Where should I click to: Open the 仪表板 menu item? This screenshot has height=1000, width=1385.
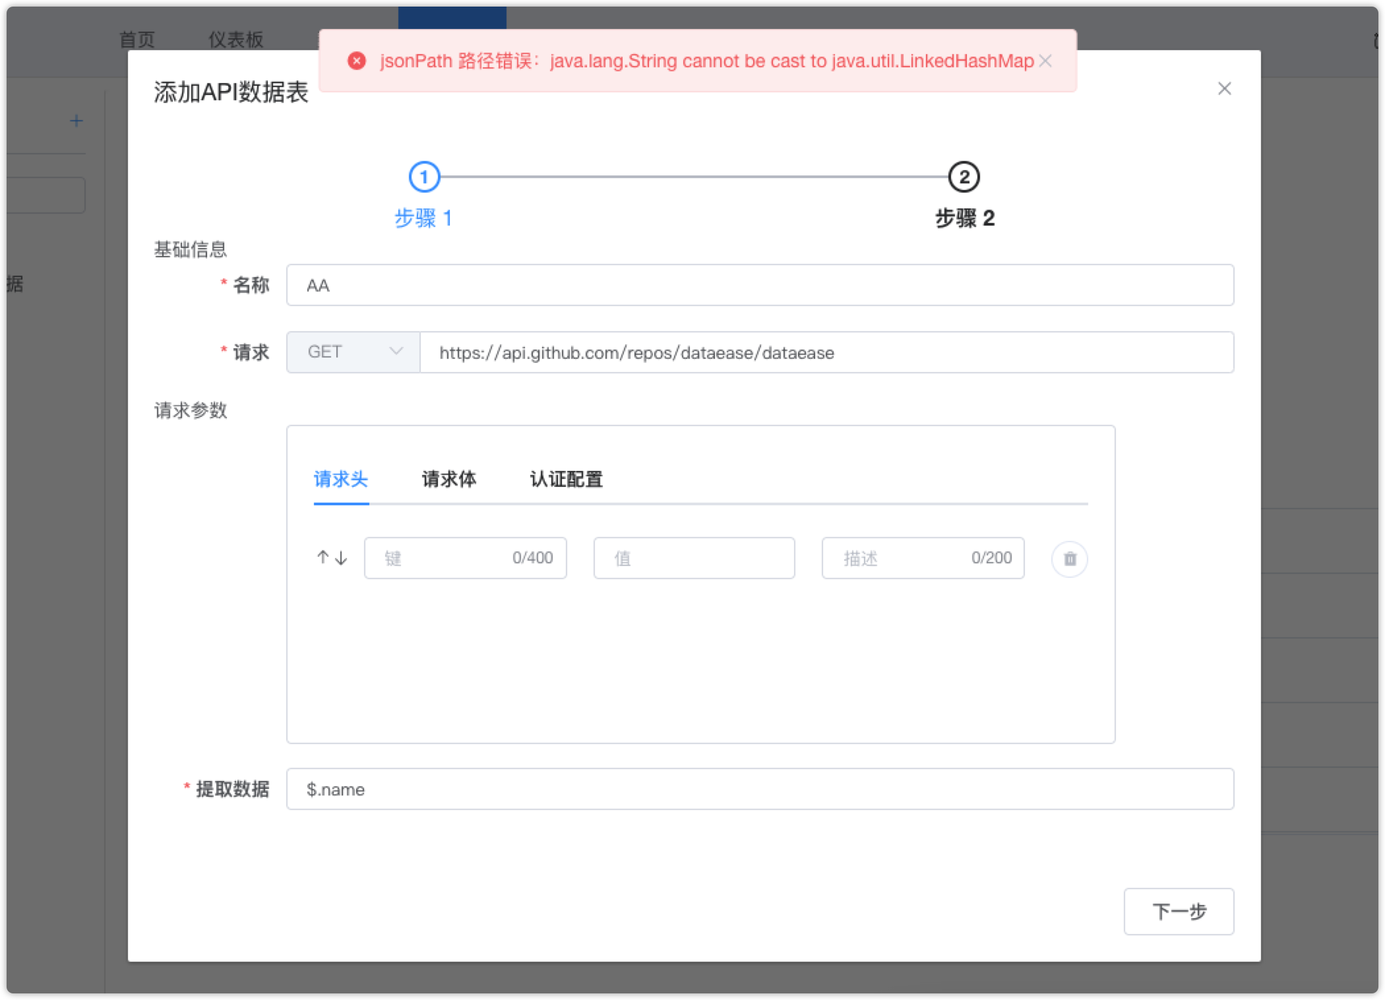click(235, 39)
